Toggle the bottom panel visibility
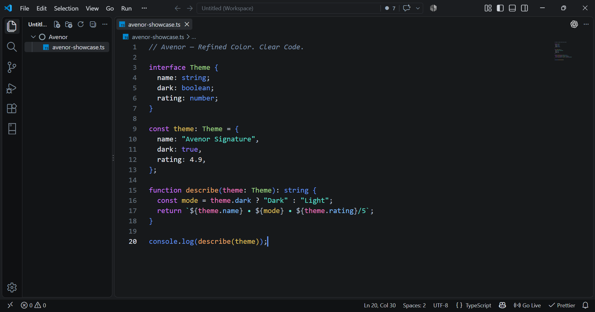This screenshot has height=312, width=595. [512, 8]
